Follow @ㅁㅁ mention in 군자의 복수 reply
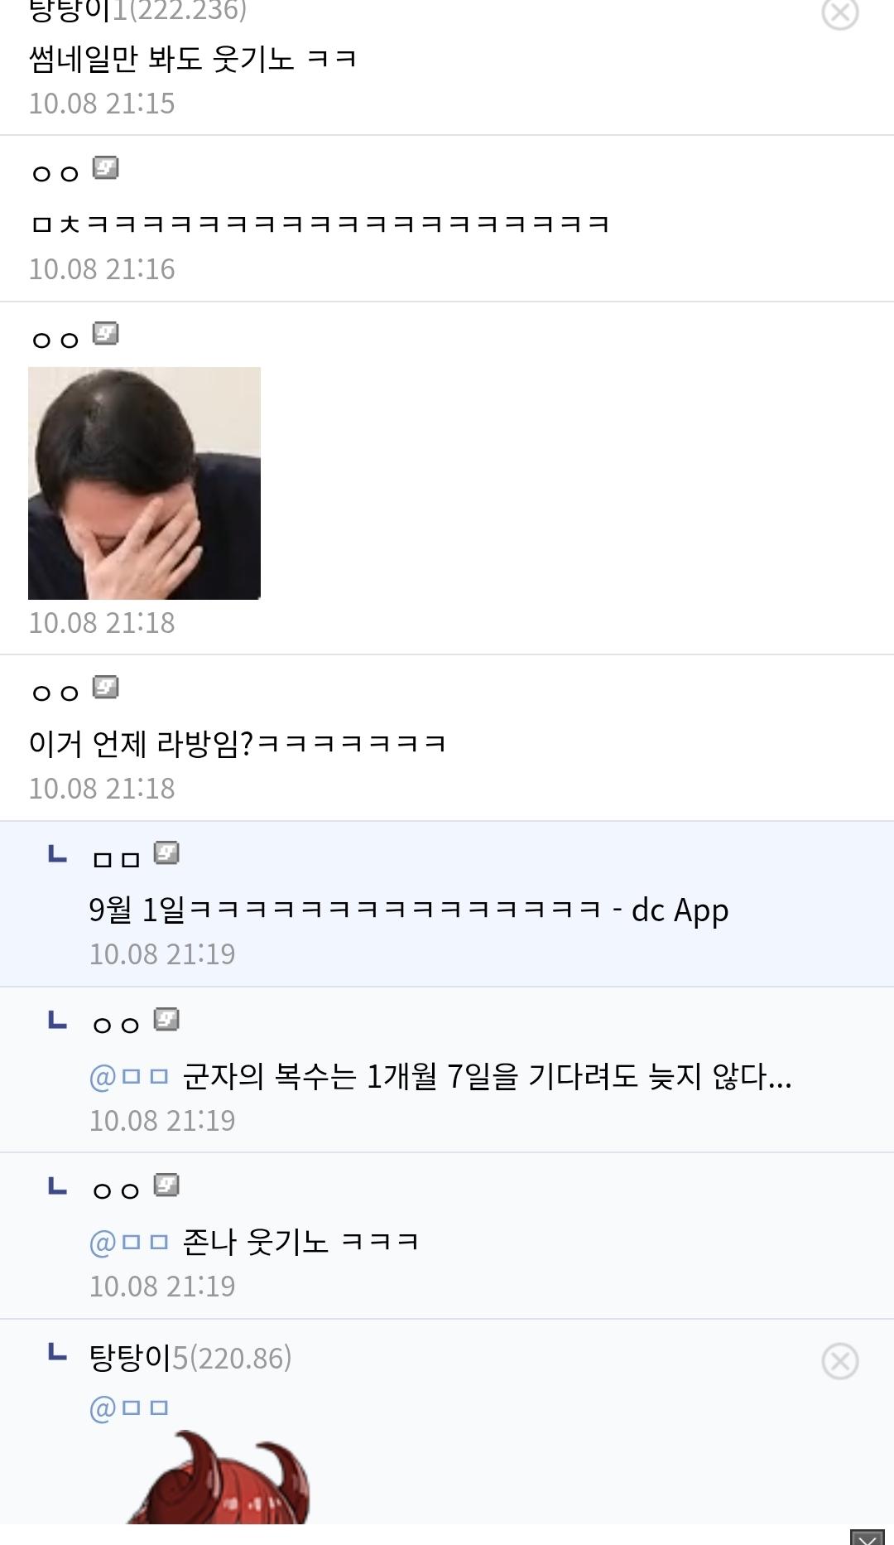894x1545 pixels. pos(129,1077)
